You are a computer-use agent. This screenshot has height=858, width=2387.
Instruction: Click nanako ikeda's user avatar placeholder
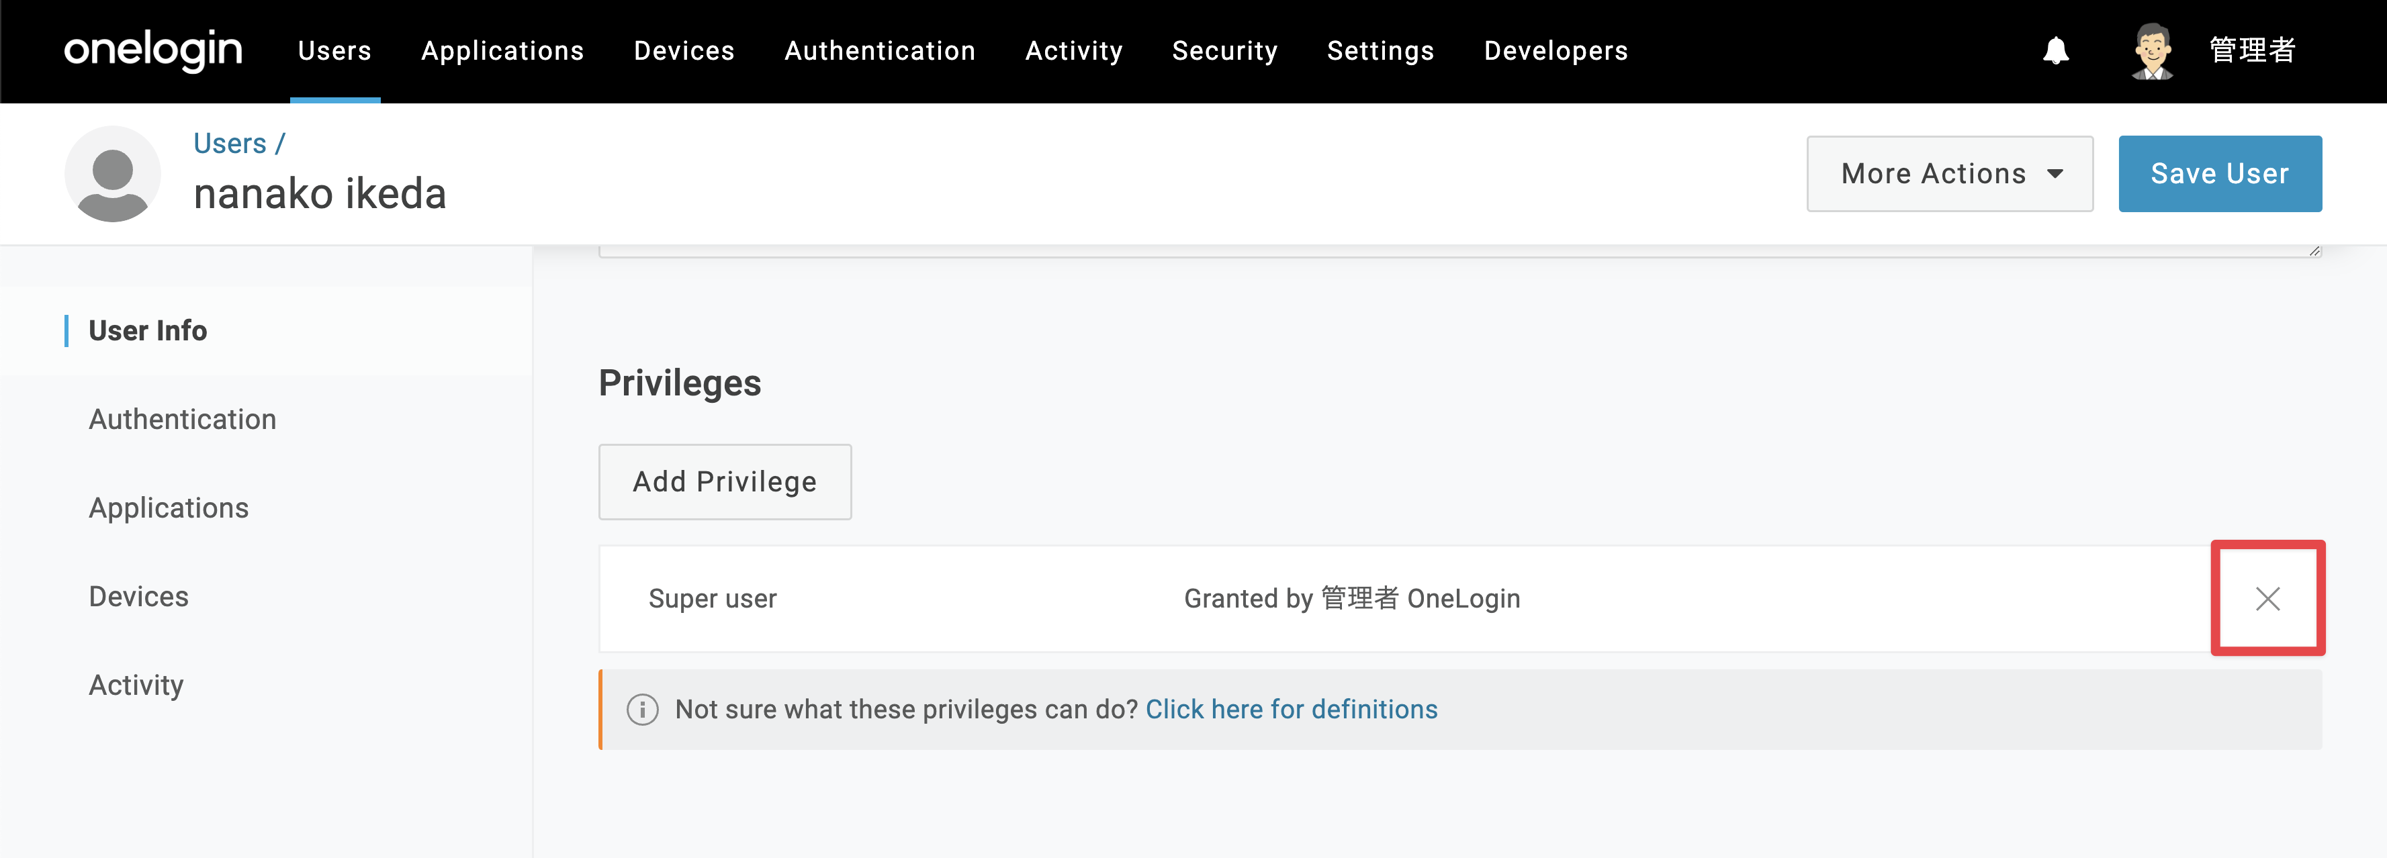112,174
